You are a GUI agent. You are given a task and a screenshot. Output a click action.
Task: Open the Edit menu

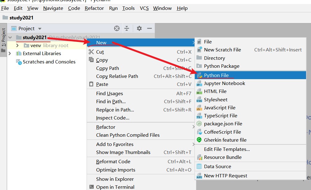18,8
